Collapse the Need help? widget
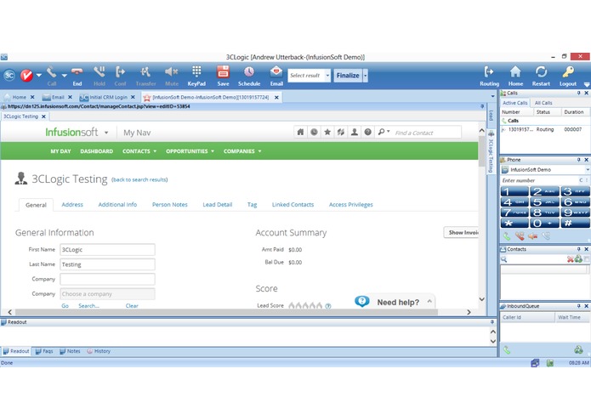 (429, 301)
